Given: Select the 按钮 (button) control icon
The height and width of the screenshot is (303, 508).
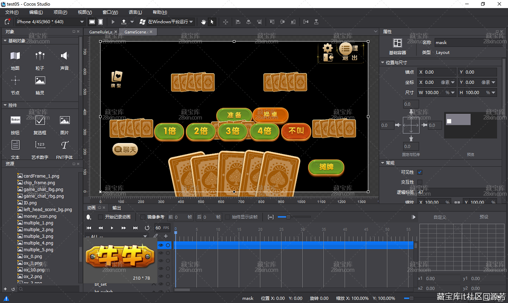Looking at the screenshot, I should (x=15, y=120).
